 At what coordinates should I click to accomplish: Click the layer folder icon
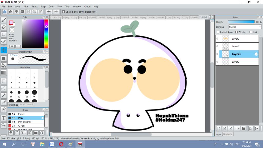(x=243, y=128)
